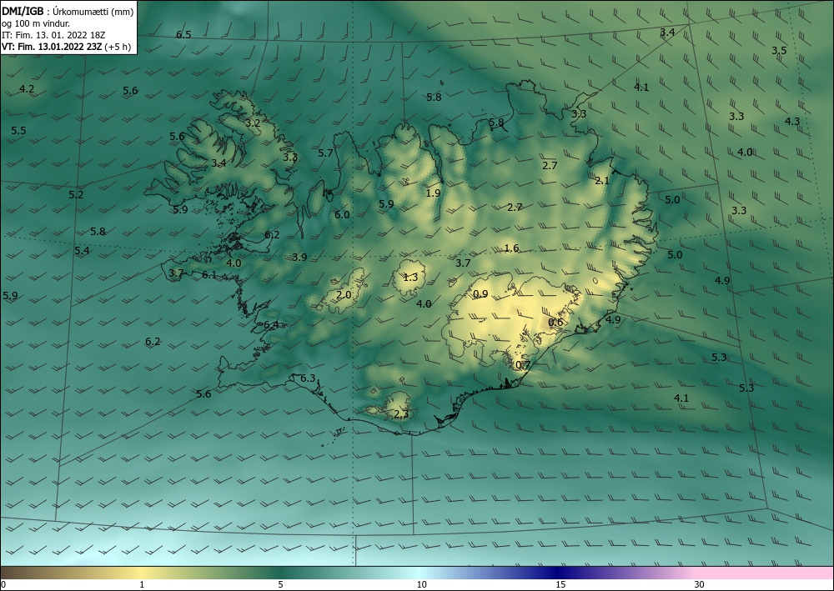834x591 pixels.
Task: Click the 6.0 value on the map
Action: pyautogui.click(x=342, y=215)
